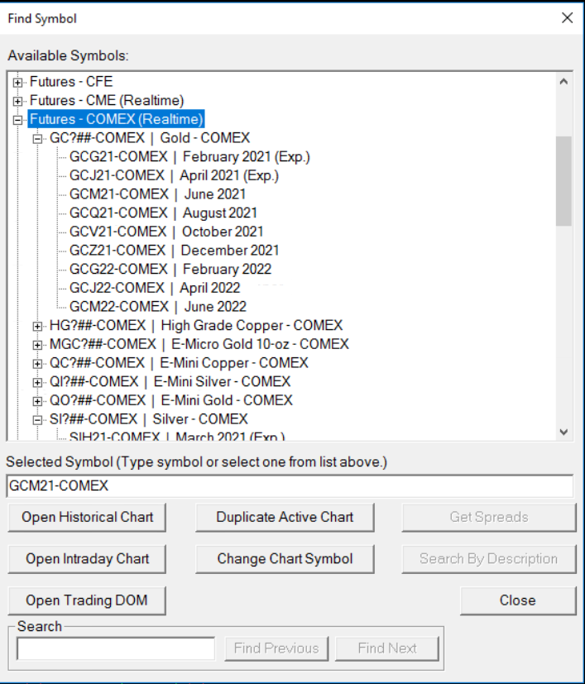Select QI?##-COMEX E-Mini Silver row
This screenshot has height=684, width=585.
tap(170, 381)
